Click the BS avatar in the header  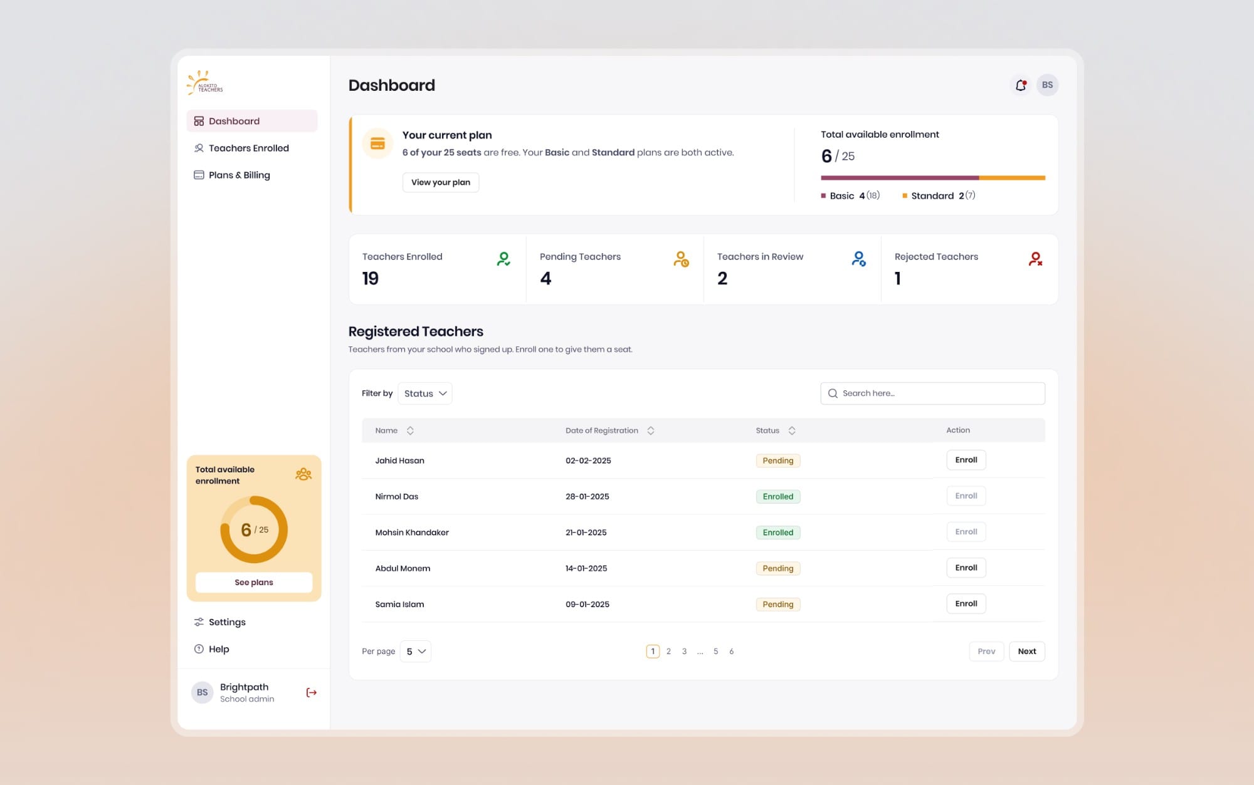[1047, 85]
